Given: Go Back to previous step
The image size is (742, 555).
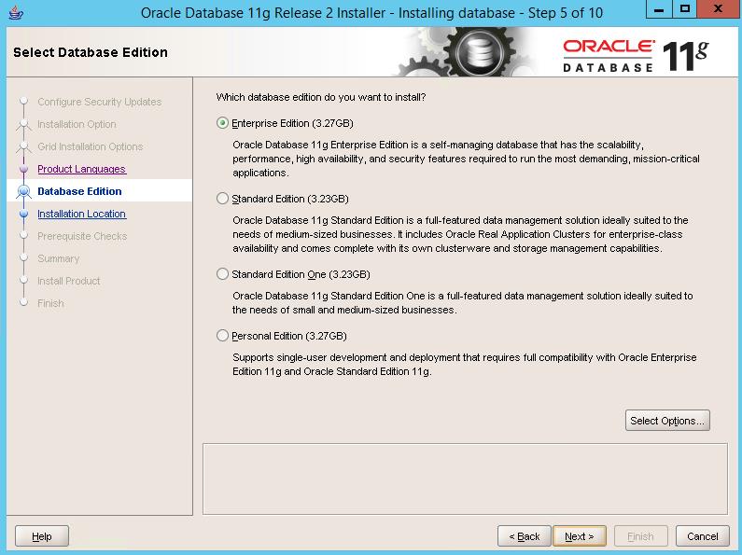Looking at the screenshot, I should click(x=525, y=536).
